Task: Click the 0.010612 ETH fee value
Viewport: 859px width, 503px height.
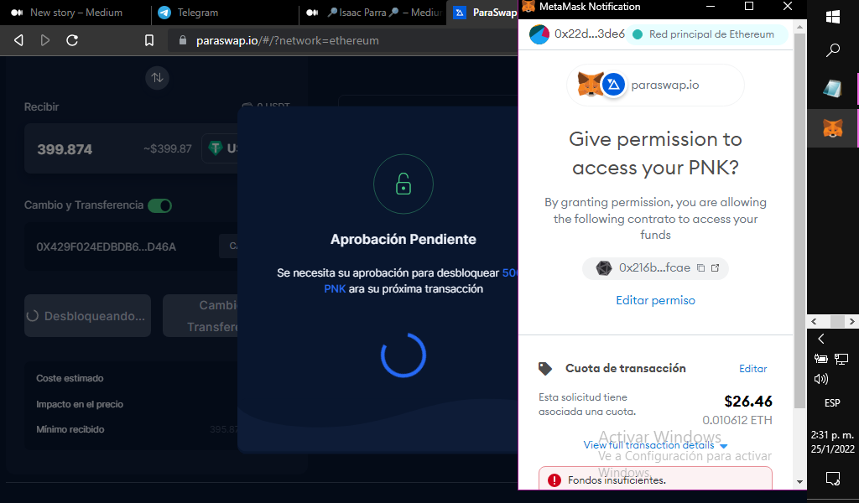Action: (737, 420)
